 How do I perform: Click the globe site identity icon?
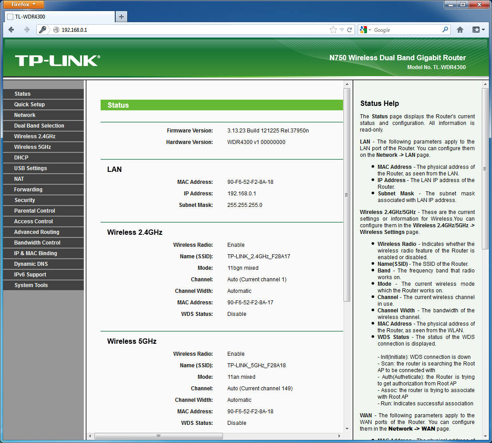(x=56, y=30)
